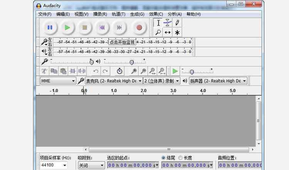The width and height of the screenshot is (289, 170).
Task: Click the Paste icon in edit toolbar
Action: pyautogui.click(x=63, y=71)
